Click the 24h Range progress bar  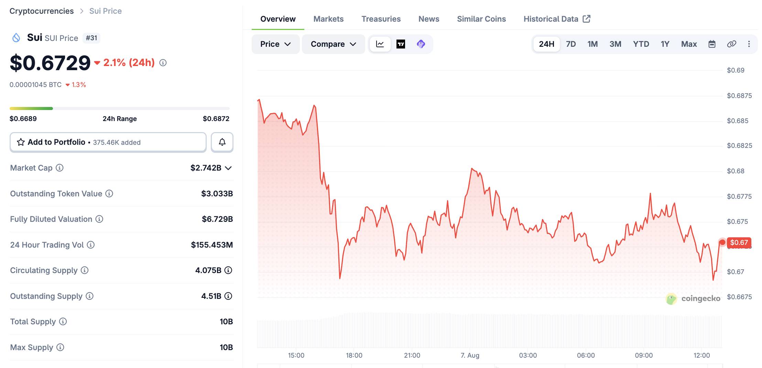(x=120, y=108)
